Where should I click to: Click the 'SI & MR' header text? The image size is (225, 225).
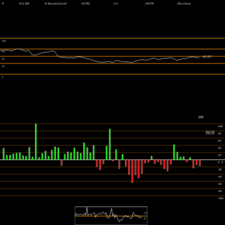click(24, 4)
